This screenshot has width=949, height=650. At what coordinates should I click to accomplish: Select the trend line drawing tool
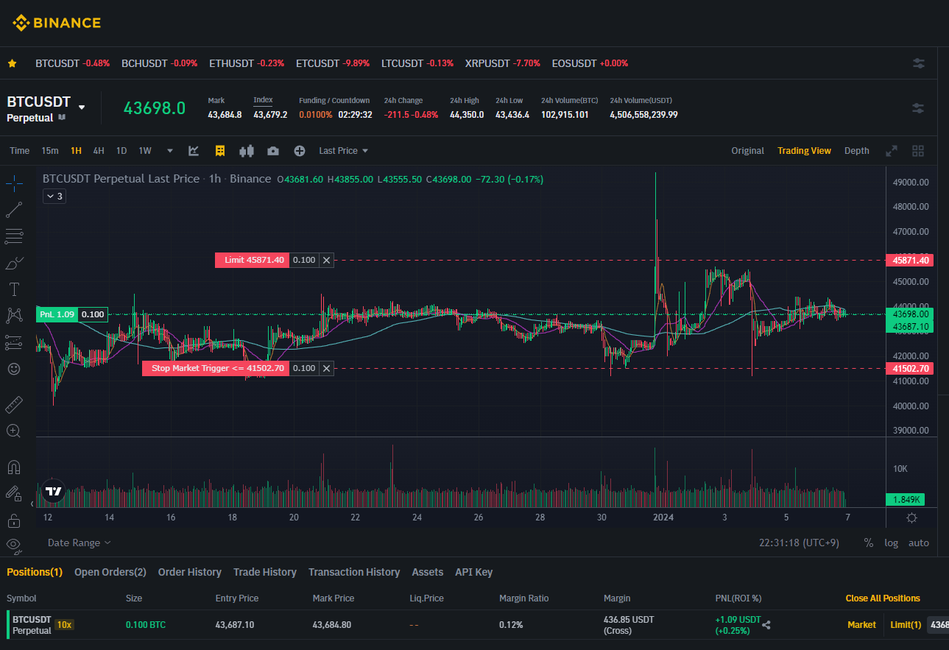14,210
